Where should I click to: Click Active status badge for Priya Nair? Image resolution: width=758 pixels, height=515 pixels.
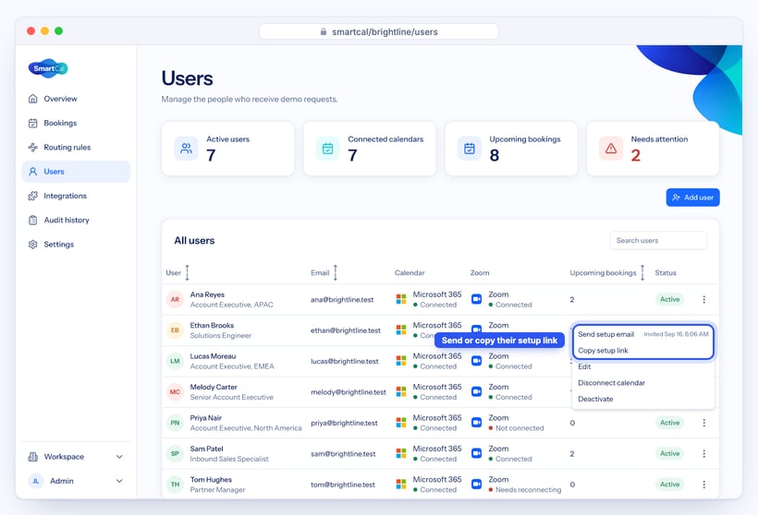pos(669,423)
